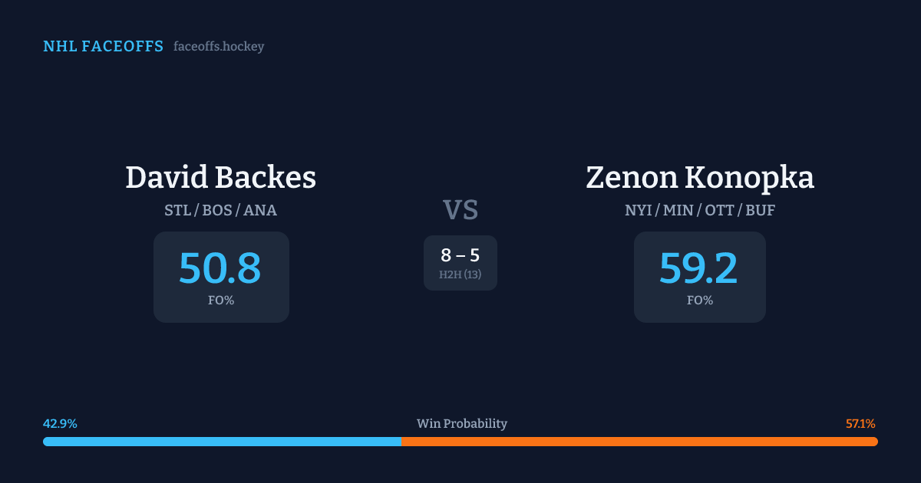Click the VS text between players
This screenshot has width=921, height=483.
(460, 210)
